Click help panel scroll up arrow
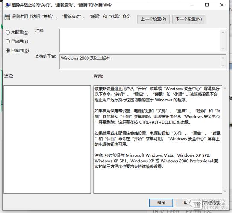The image size is (232, 213). [x=225, y=88]
